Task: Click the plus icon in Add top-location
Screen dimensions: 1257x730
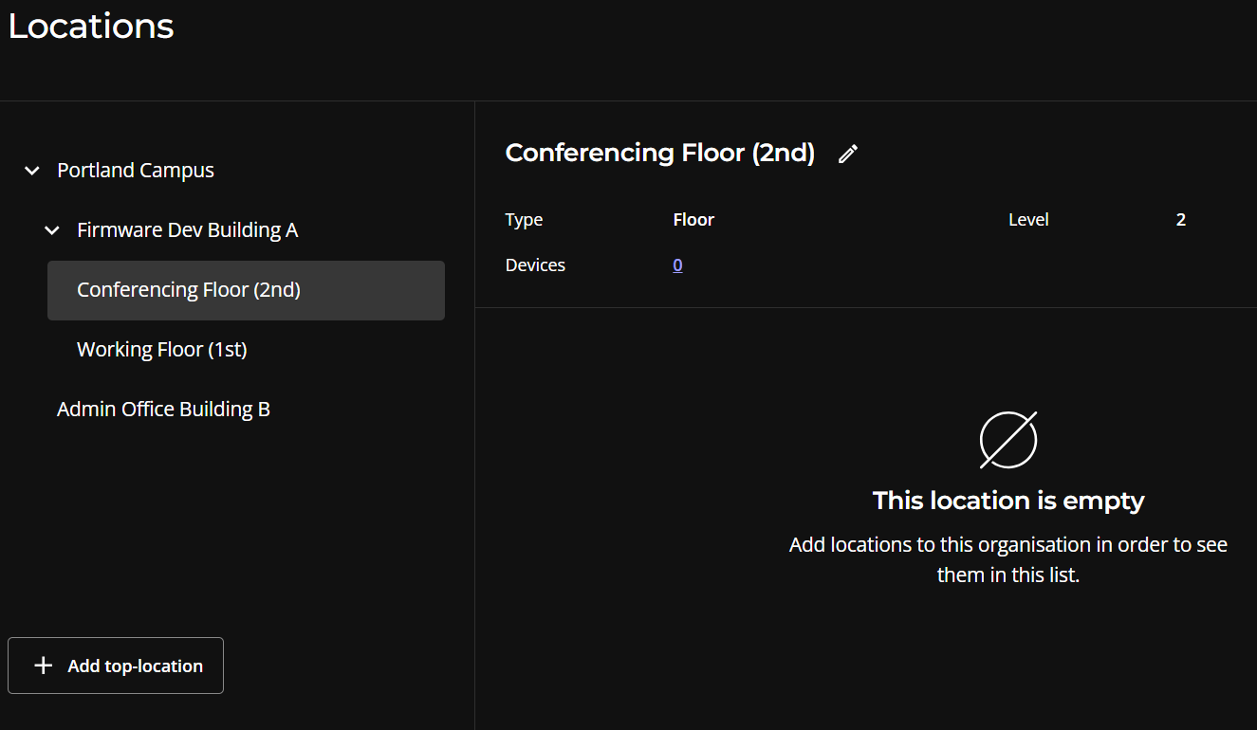Action: pos(43,666)
